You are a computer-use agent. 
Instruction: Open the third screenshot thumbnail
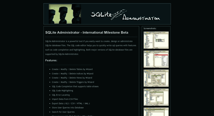tap(156, 78)
